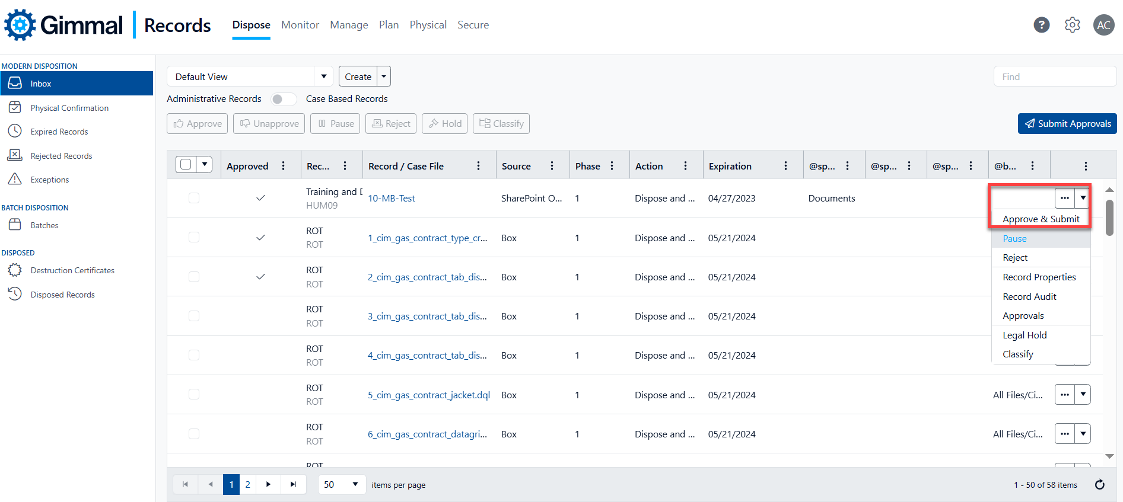The image size is (1123, 502).
Task: Click the refresh icon in pager
Action: [x=1099, y=485]
